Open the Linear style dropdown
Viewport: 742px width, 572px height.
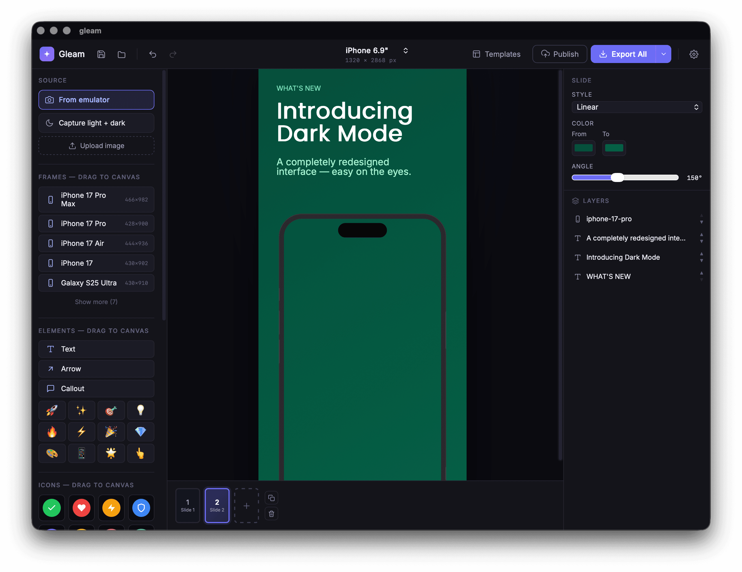pyautogui.click(x=637, y=107)
